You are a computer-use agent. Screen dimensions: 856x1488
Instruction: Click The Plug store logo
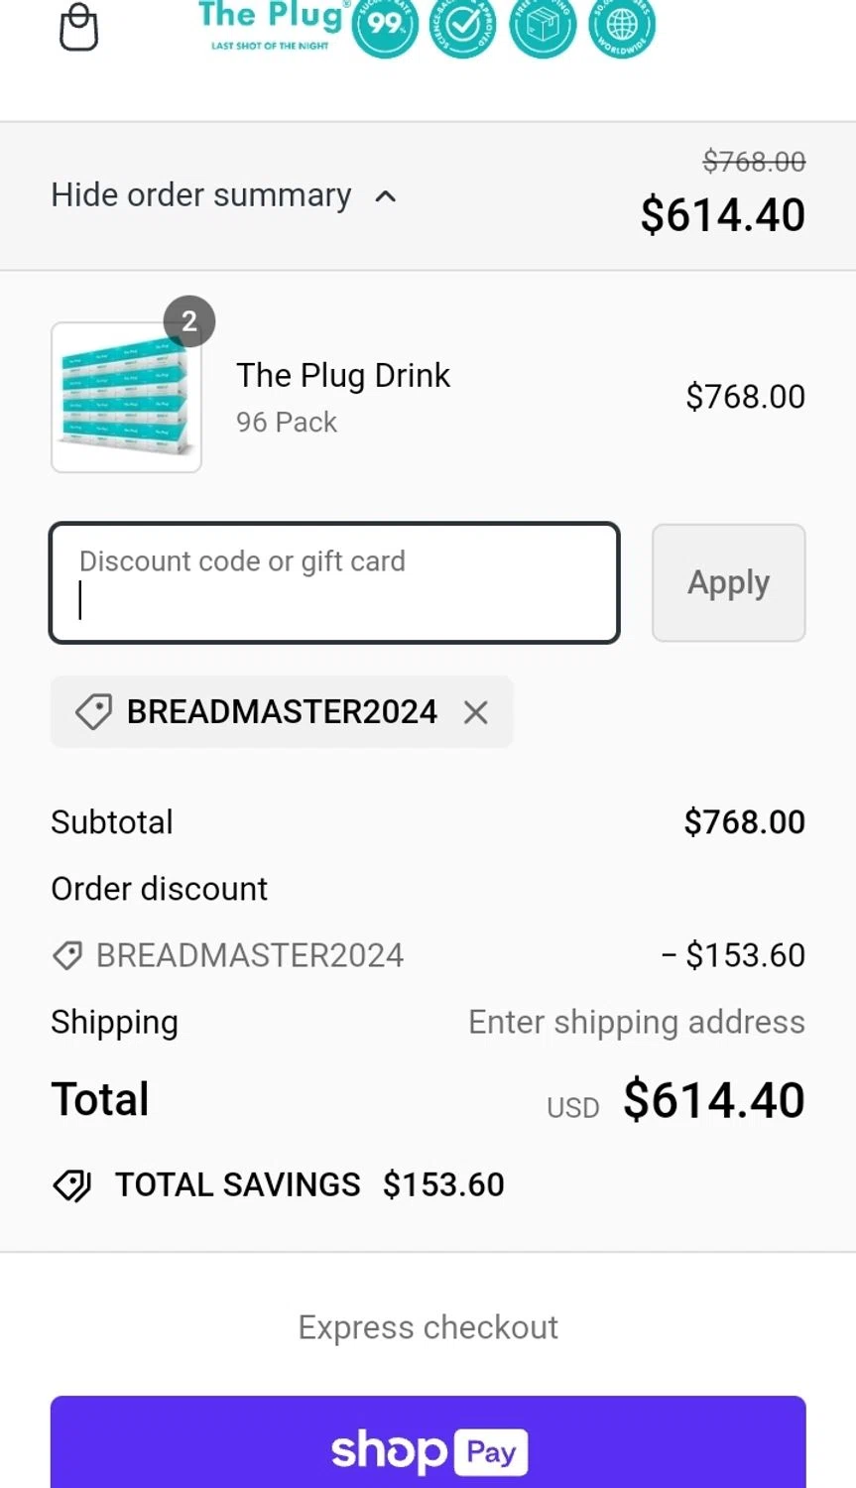[x=271, y=25]
